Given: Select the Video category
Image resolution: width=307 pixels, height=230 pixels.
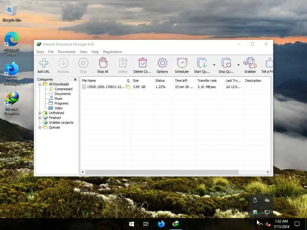Looking at the screenshot, I should point(58,108).
